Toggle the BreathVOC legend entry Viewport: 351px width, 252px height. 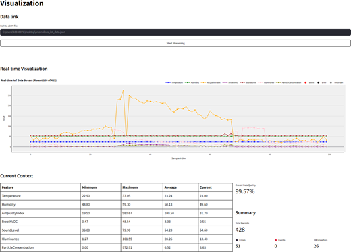(230, 82)
